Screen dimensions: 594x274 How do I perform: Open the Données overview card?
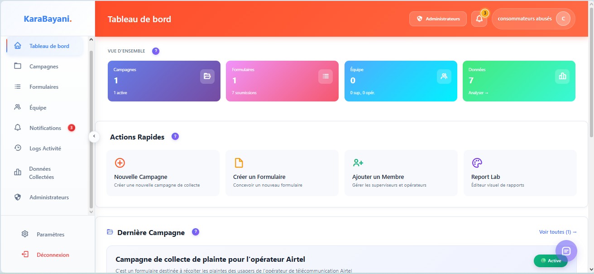pos(519,81)
